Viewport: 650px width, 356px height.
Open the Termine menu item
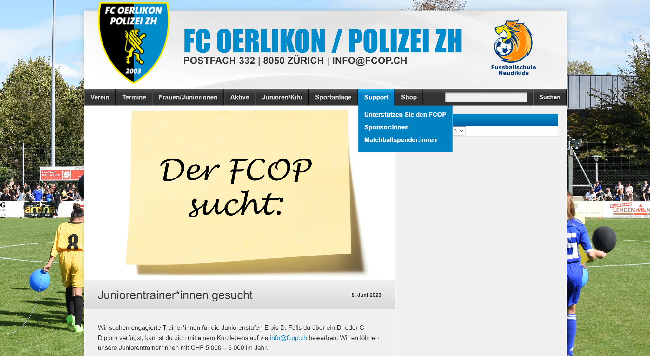click(x=134, y=97)
